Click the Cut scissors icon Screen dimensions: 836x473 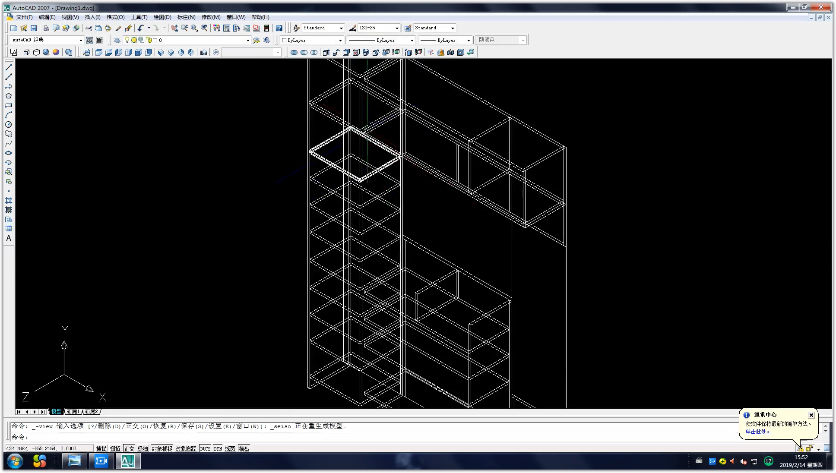coord(89,28)
